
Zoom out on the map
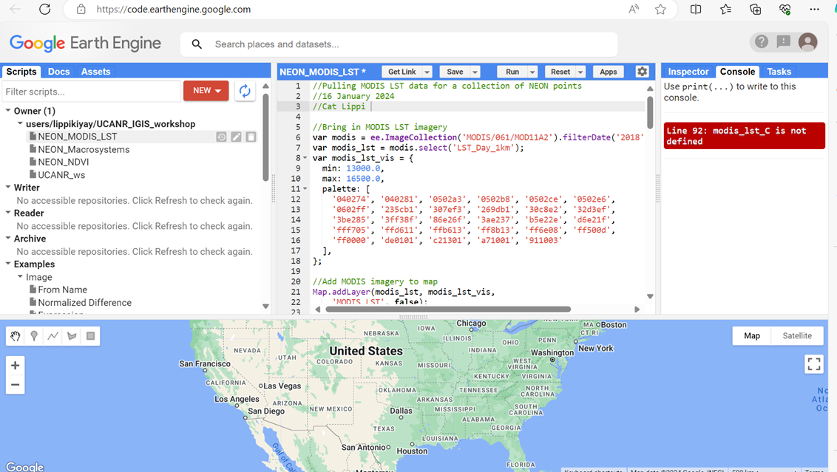coord(15,385)
